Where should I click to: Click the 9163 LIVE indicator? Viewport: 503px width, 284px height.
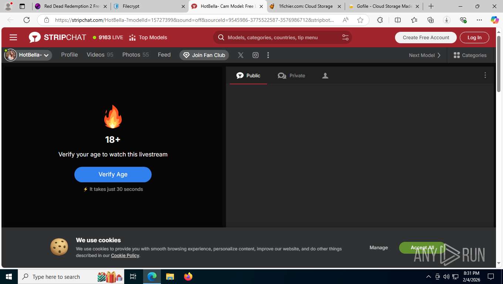pyautogui.click(x=108, y=37)
